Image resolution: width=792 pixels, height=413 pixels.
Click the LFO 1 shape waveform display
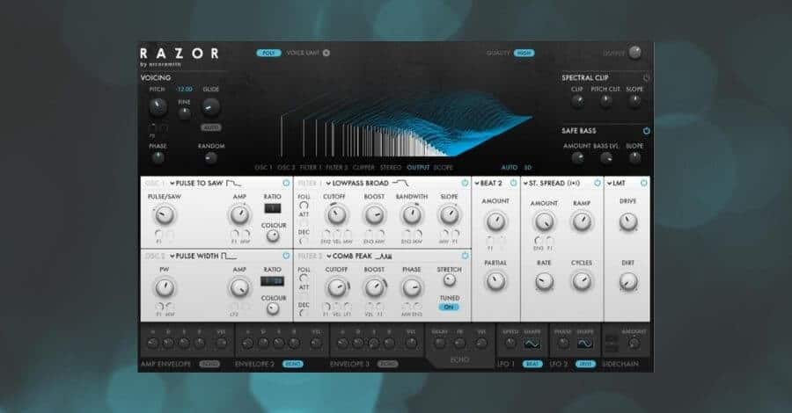(532, 344)
